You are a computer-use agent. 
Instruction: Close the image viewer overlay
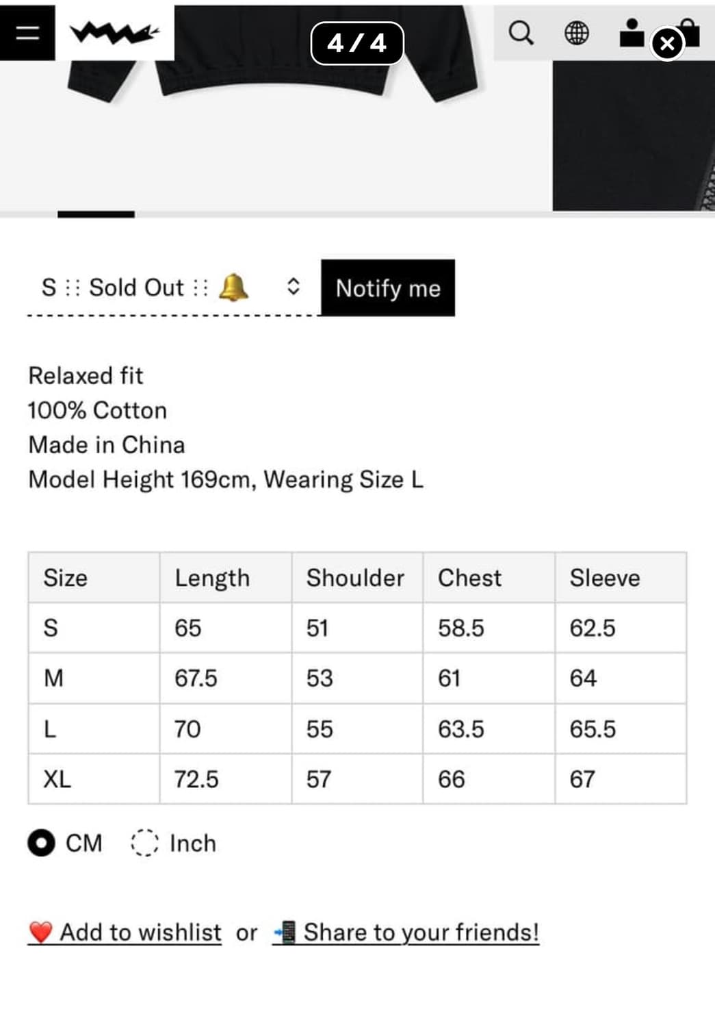[x=667, y=44]
